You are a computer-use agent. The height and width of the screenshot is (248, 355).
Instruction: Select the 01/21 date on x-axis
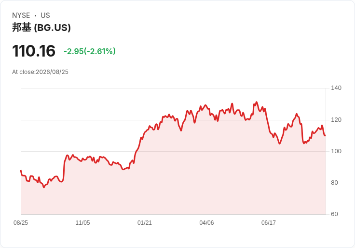(144, 223)
